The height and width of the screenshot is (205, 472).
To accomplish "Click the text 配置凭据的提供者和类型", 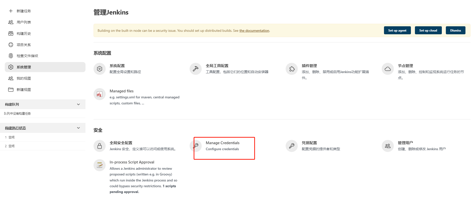I will [x=321, y=149].
